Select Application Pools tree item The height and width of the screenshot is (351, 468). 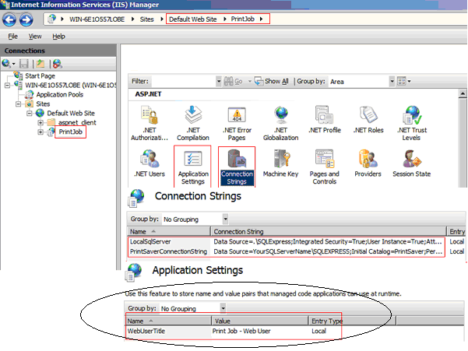point(60,94)
